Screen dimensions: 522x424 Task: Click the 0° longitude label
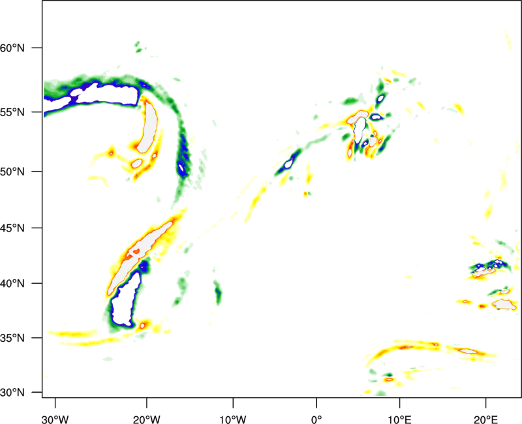click(316, 419)
